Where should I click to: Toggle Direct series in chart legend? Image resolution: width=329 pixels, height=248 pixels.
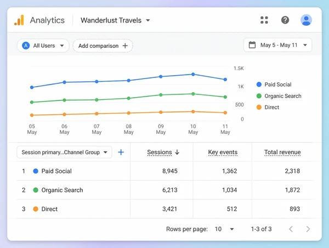pos(268,108)
